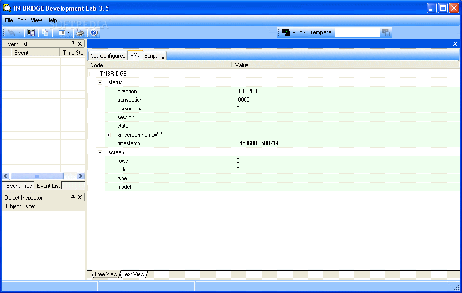Select the cols node

tap(122, 170)
